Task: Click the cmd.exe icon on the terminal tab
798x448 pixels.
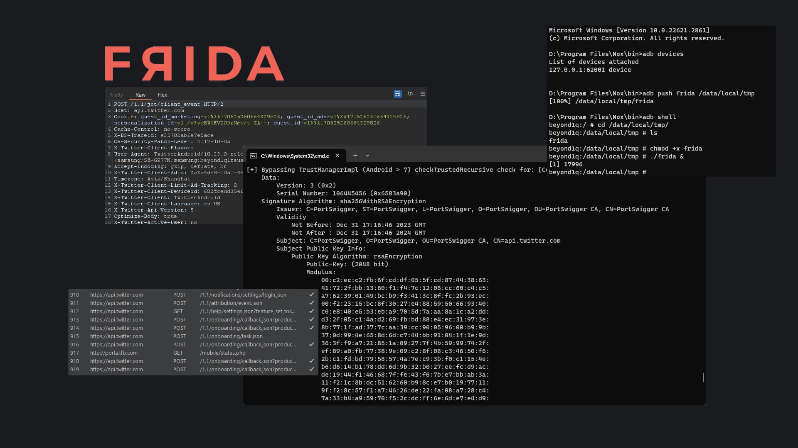Action: coord(253,156)
